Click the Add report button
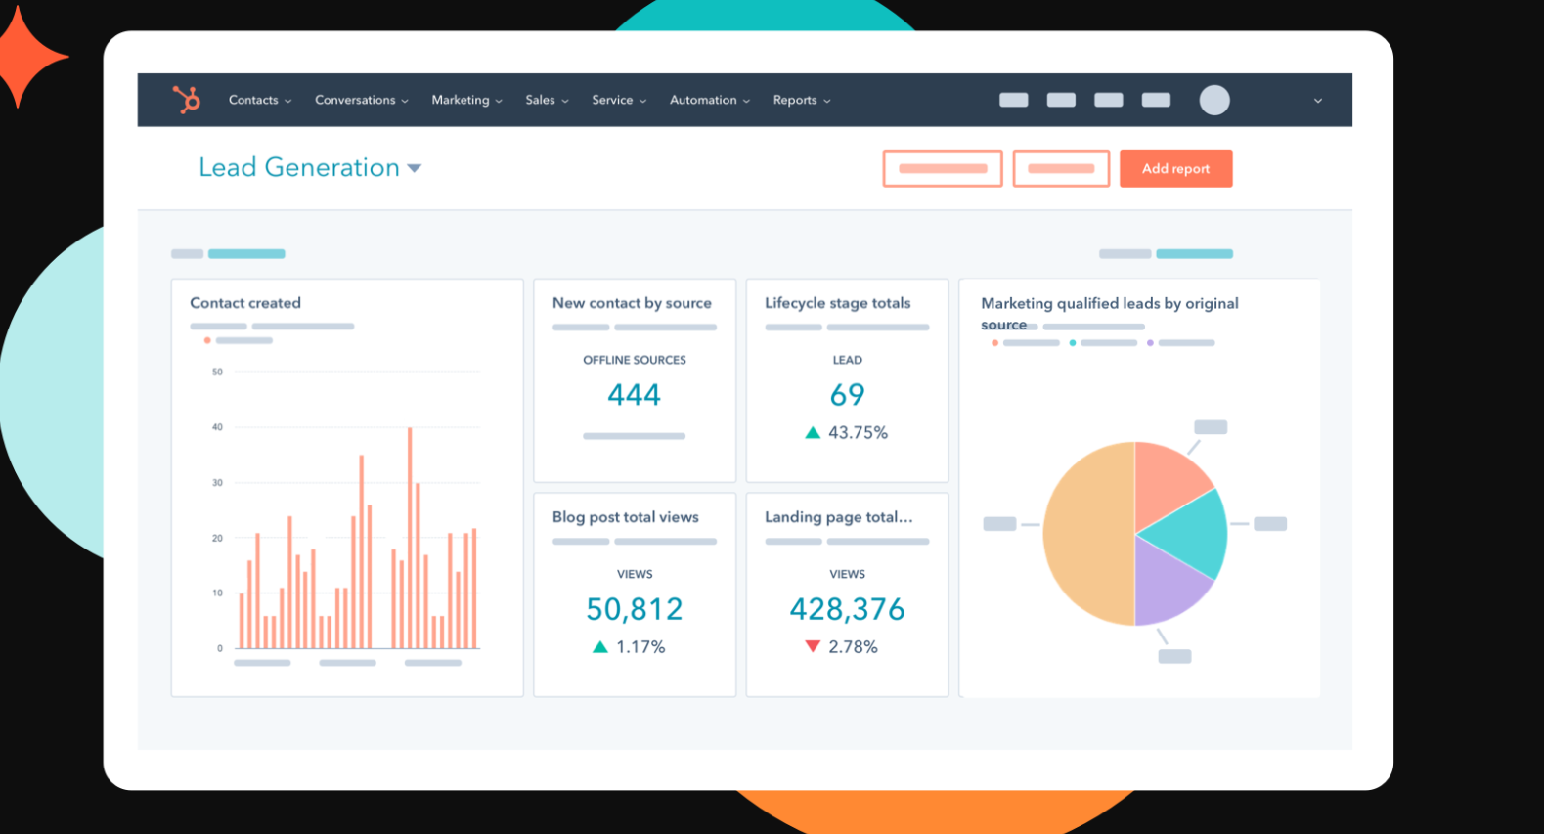The image size is (1544, 834). pyautogui.click(x=1175, y=168)
